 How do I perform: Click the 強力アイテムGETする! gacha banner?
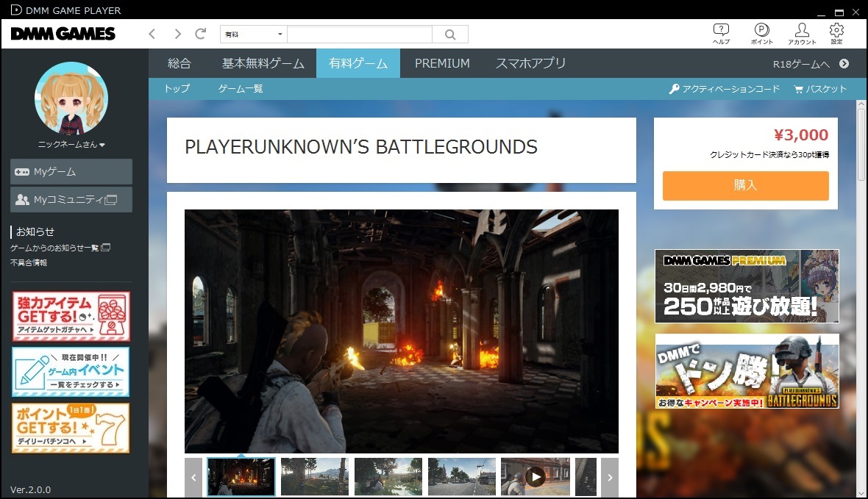pyautogui.click(x=71, y=317)
